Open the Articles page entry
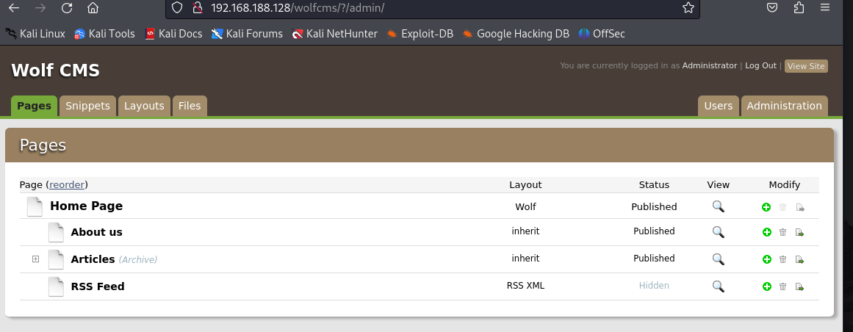The height and width of the screenshot is (332, 853). click(93, 259)
